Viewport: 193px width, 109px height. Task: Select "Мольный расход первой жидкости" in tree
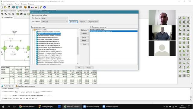tap(49, 32)
